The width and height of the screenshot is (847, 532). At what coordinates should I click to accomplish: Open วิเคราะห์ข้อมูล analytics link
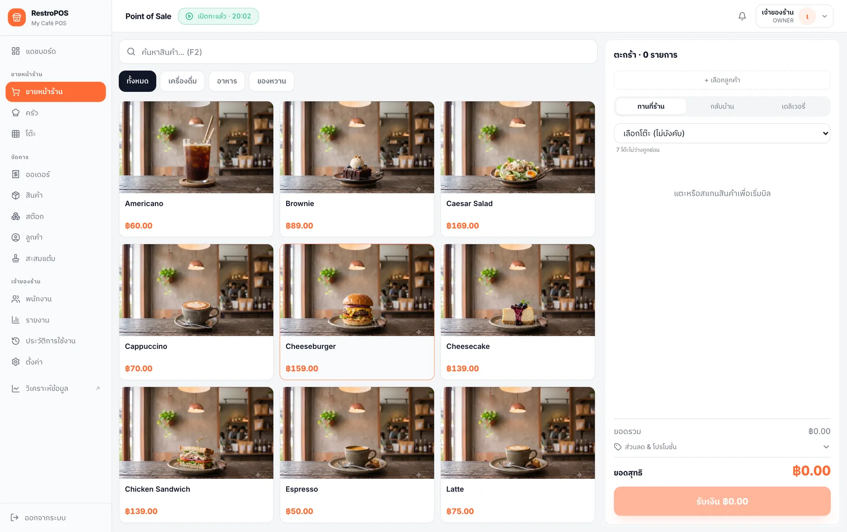pyautogui.click(x=56, y=389)
